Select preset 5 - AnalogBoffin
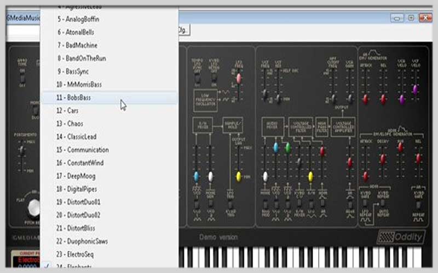This screenshot has width=438, height=273. pos(109,19)
